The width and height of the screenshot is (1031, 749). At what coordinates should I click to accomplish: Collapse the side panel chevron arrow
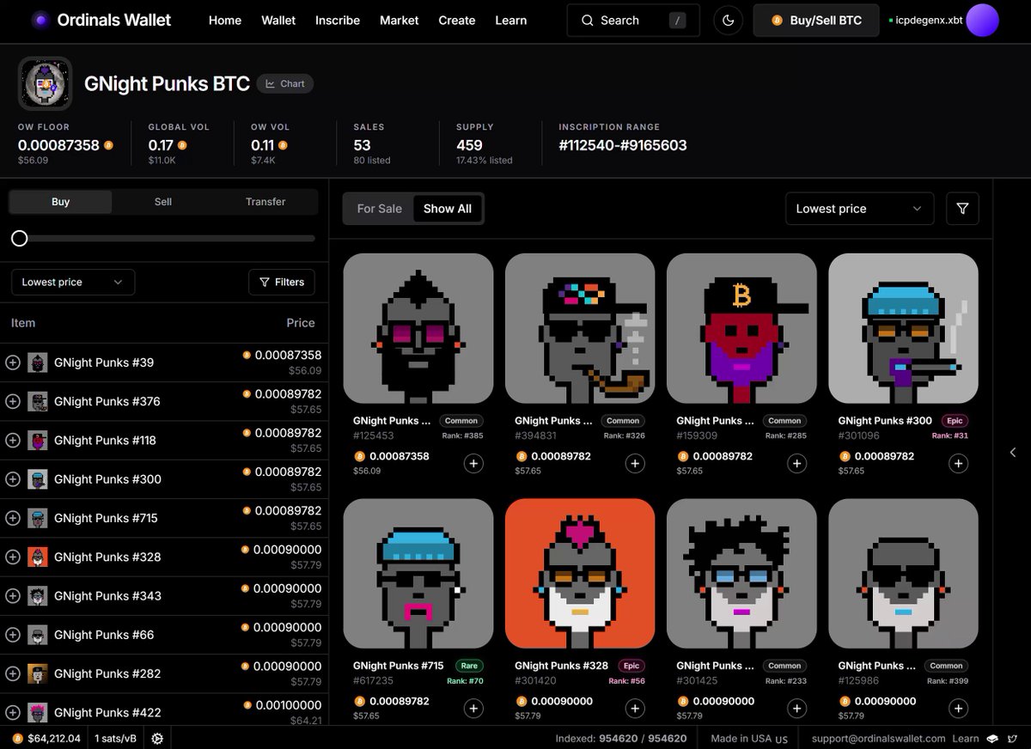(x=1013, y=452)
